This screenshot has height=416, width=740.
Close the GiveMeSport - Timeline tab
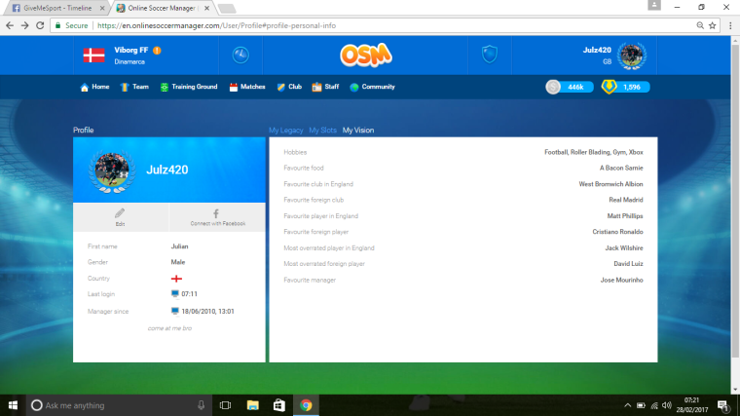pos(102,8)
